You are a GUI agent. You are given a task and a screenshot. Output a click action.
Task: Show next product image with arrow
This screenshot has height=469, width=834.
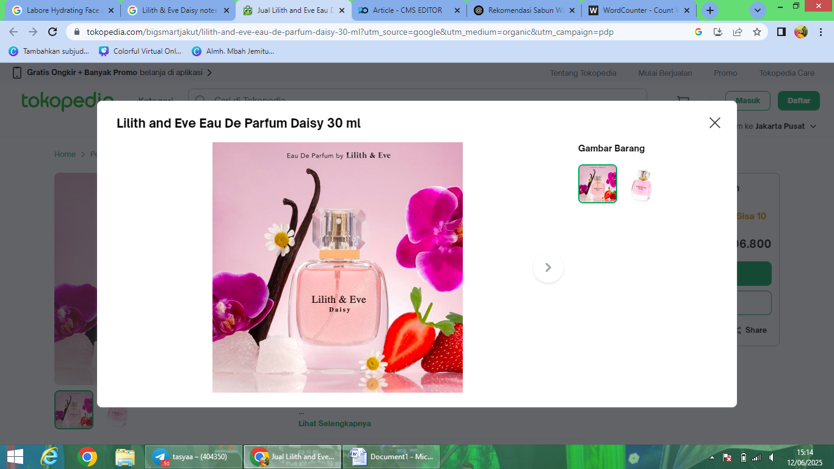548,267
